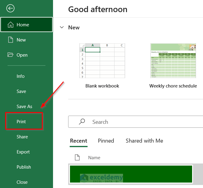Click Publish in the sidebar

24,167
